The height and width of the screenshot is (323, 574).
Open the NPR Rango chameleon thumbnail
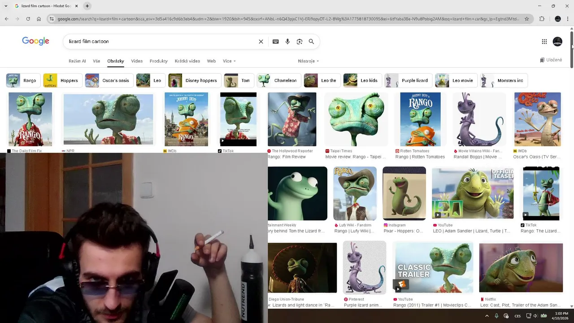tap(108, 119)
